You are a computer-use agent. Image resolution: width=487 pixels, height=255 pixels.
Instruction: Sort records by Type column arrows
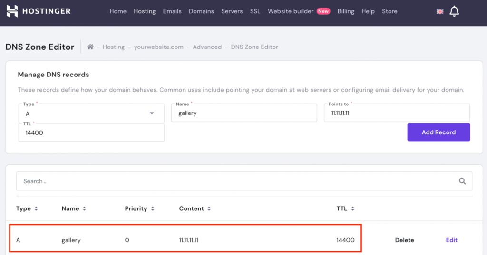click(x=36, y=209)
